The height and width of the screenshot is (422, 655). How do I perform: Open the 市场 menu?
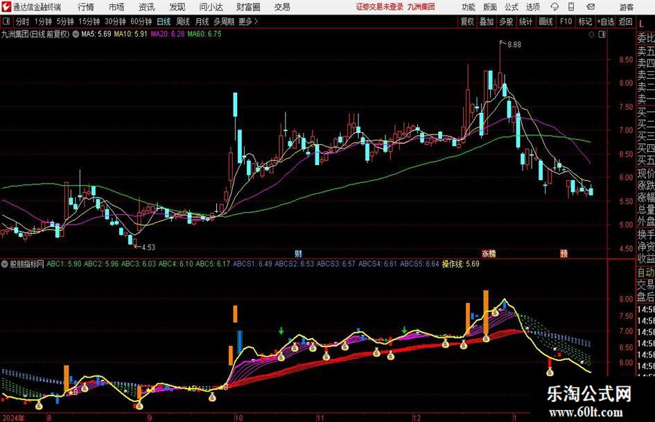116,7
